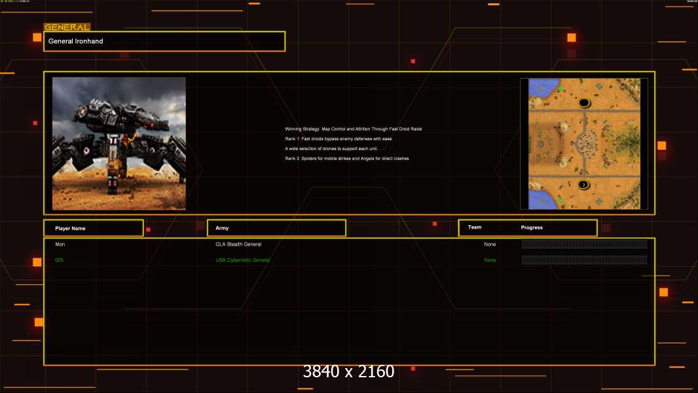Open the desert map preview
The image size is (698, 393).
pyautogui.click(x=584, y=143)
